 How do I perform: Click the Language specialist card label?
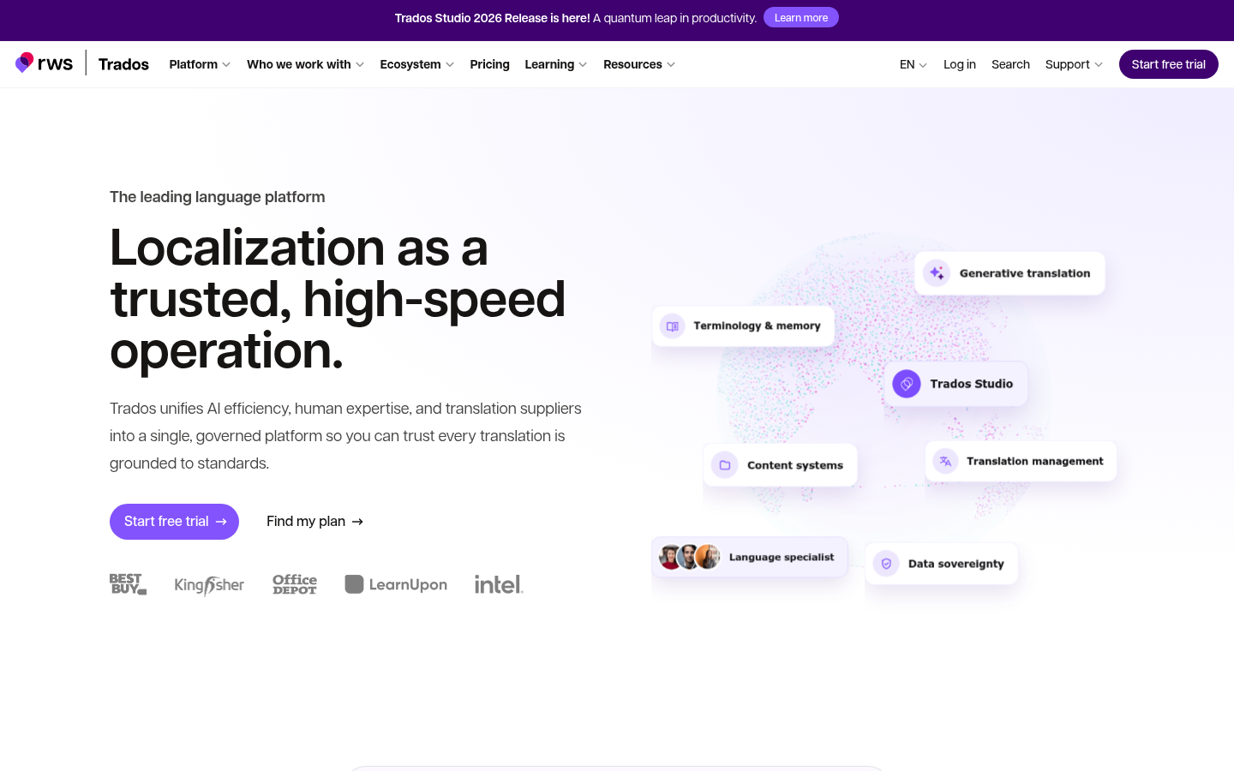(782, 557)
